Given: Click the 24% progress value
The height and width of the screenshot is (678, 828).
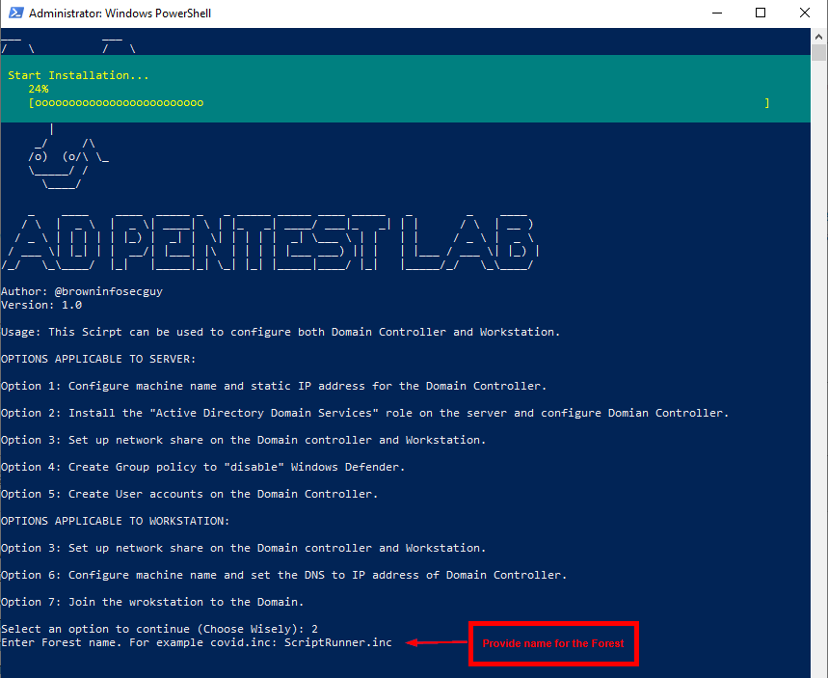Looking at the screenshot, I should pyautogui.click(x=39, y=89).
